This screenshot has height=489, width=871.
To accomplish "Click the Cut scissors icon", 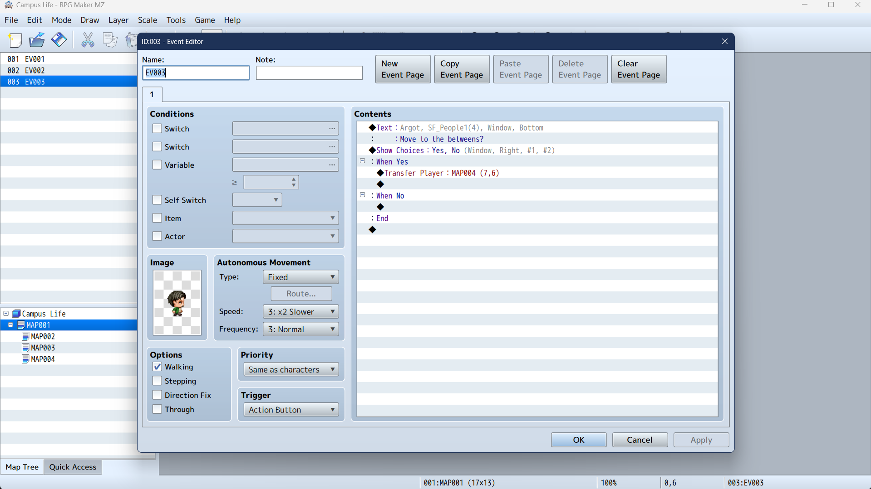I will click(88, 40).
